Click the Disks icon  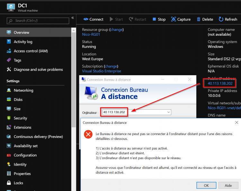point(9,99)
